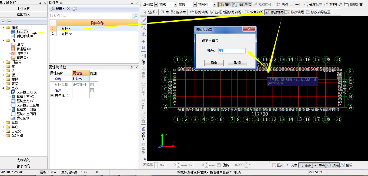
Task: Collapse the 土方 folder
Action: (4, 88)
